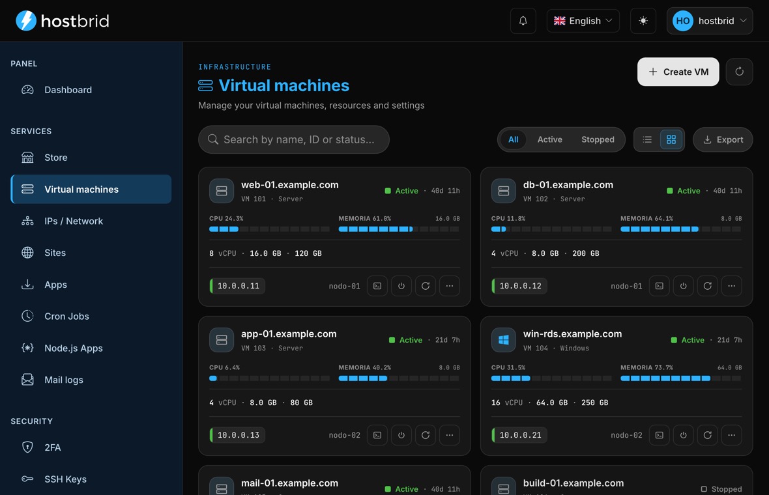Focus the search by name field
This screenshot has height=495, width=769.
pyautogui.click(x=294, y=139)
